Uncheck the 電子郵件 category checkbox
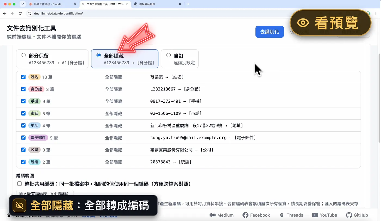381x221 pixels. 23,138
